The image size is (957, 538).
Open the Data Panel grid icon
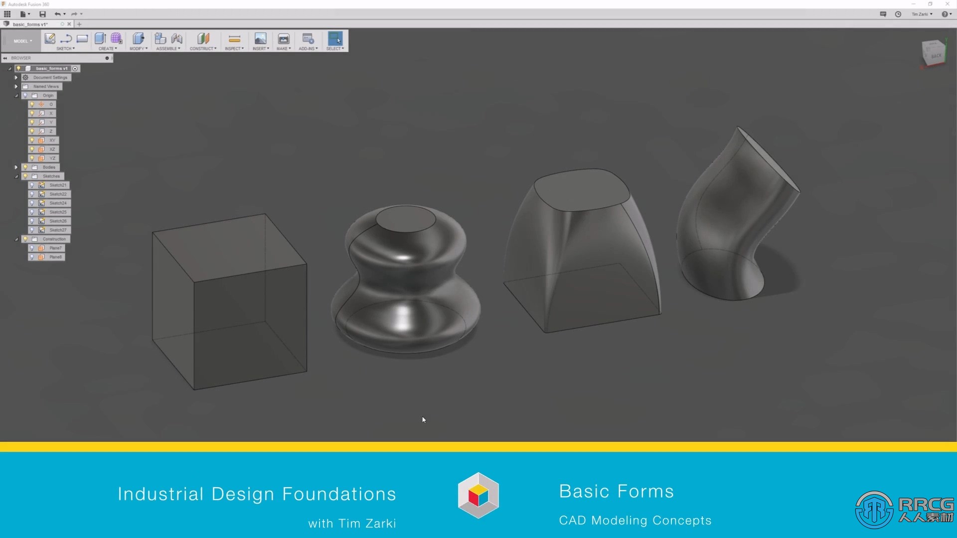tap(7, 14)
